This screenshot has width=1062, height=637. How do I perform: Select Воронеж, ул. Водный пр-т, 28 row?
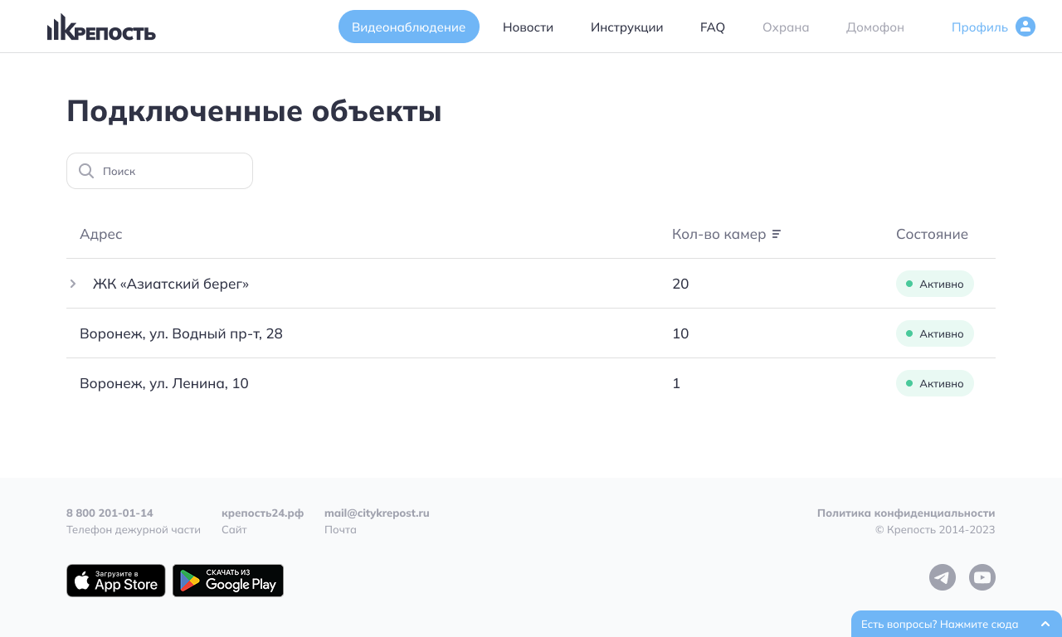(531, 333)
